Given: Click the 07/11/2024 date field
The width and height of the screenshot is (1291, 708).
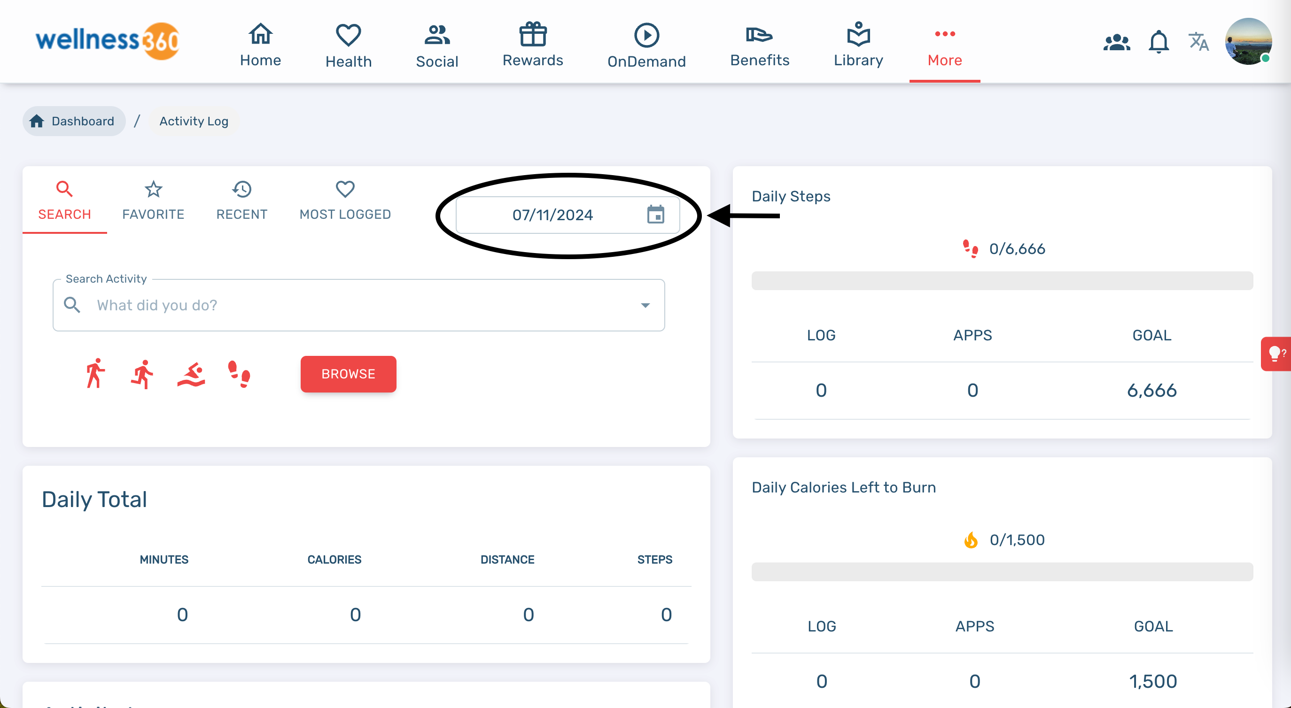Looking at the screenshot, I should point(552,215).
